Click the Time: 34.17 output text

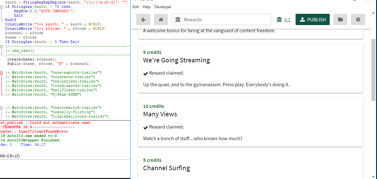click(x=33, y=145)
